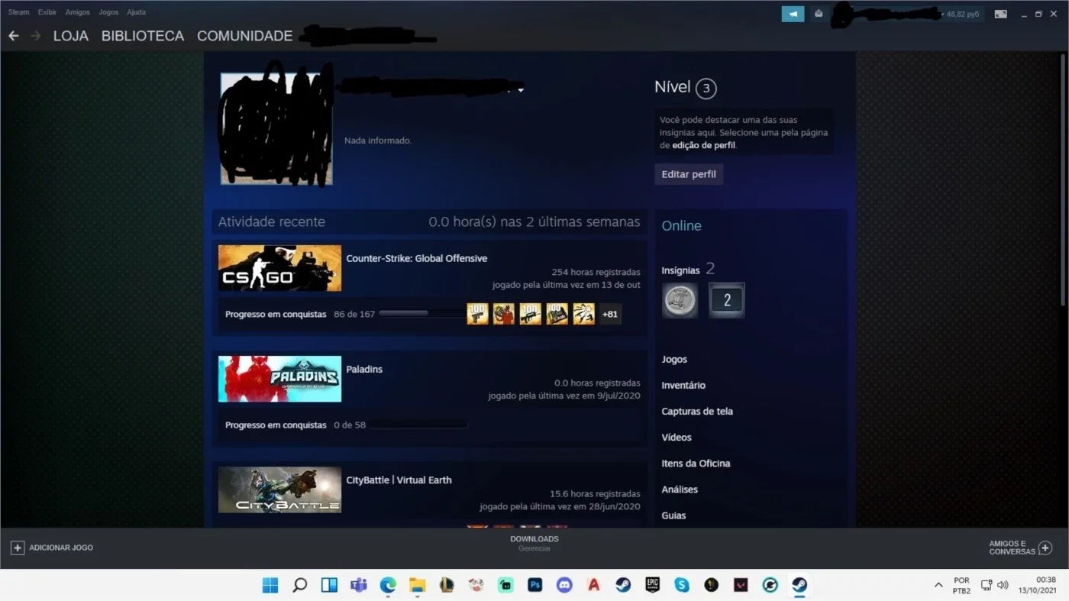Click the Nível 3 level circle

[x=706, y=89]
